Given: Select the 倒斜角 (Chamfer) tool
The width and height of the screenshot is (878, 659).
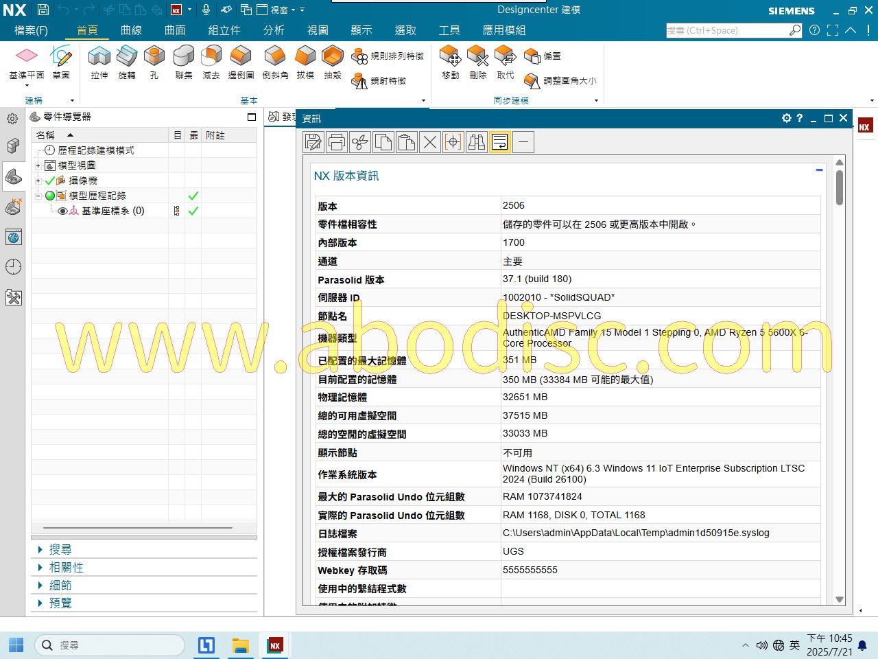Looking at the screenshot, I should pyautogui.click(x=275, y=62).
